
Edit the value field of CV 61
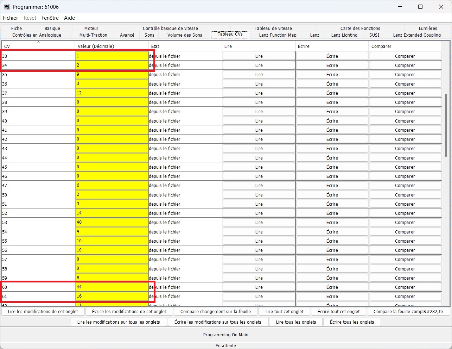point(112,296)
